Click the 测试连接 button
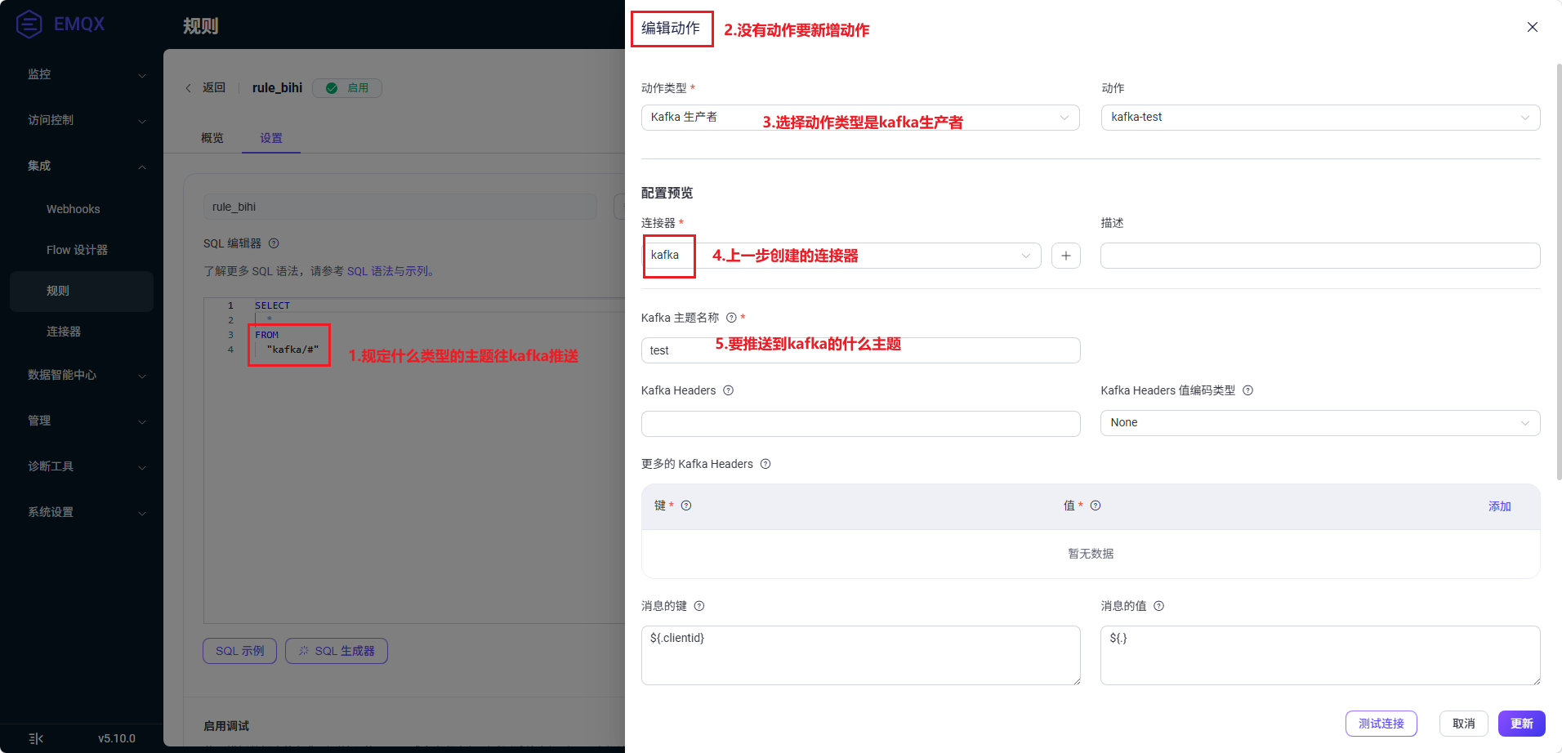The width and height of the screenshot is (1562, 753). [x=1381, y=724]
